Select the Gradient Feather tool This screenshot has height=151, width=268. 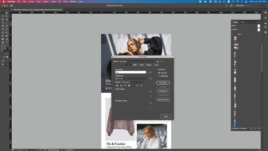(7, 36)
